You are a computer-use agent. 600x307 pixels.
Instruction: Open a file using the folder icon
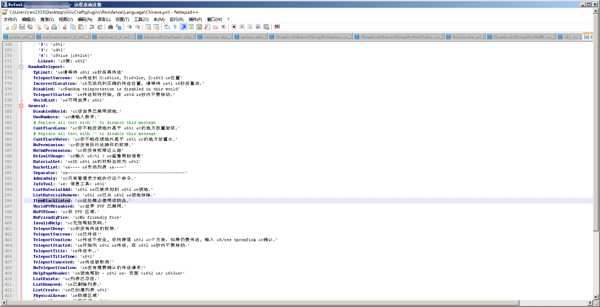(x=14, y=27)
